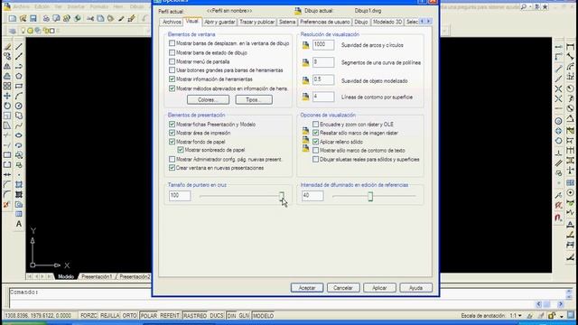Open the Layer Properties Manager icon
The width and height of the screenshot is (578, 325).
coord(12,31)
